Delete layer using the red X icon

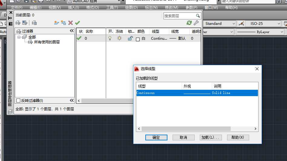[71, 23]
